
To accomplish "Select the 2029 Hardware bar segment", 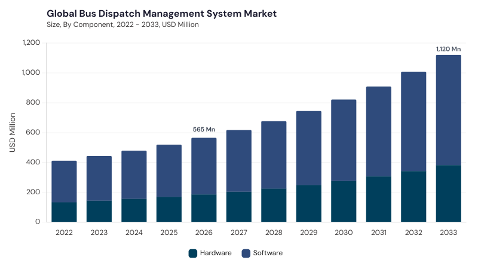I will coord(308,203).
